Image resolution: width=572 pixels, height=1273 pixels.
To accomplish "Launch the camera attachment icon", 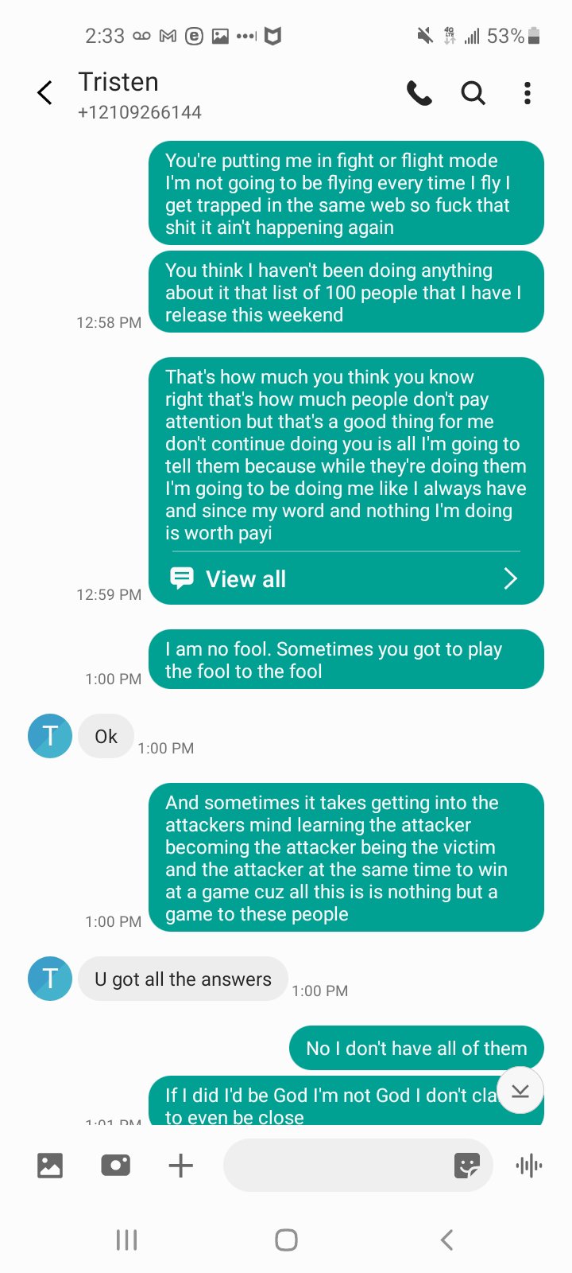I will click(x=116, y=1166).
